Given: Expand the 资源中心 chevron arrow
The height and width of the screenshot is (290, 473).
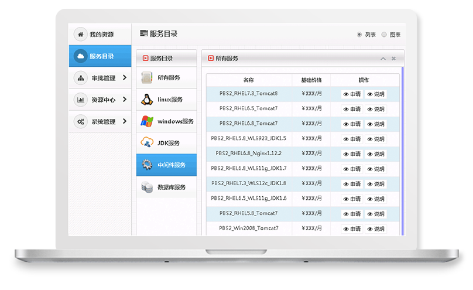Looking at the screenshot, I should coord(125,100).
